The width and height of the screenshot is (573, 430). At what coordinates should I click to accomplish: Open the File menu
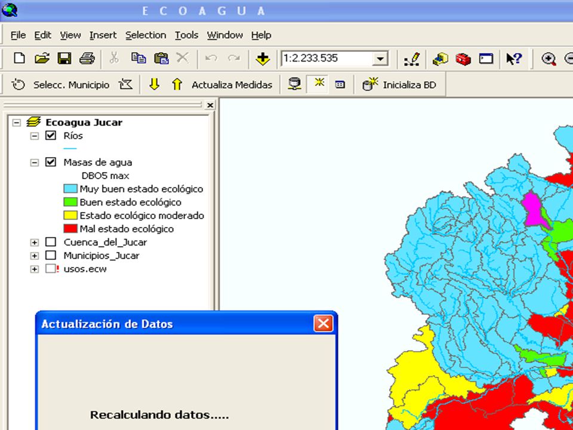click(19, 35)
